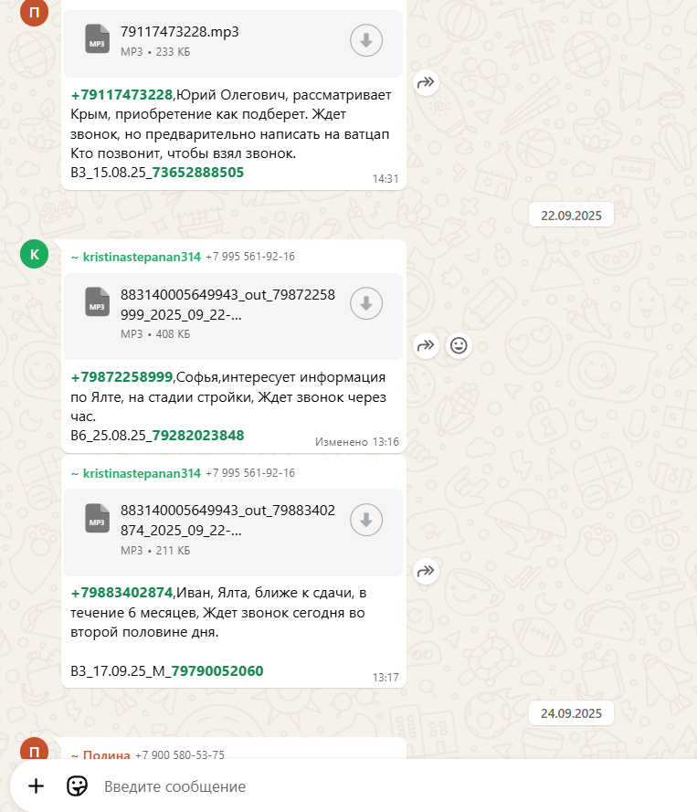Open phone link +79117473228

coord(121,95)
